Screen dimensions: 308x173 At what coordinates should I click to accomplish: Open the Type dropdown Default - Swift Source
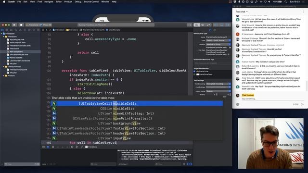pos(218,40)
